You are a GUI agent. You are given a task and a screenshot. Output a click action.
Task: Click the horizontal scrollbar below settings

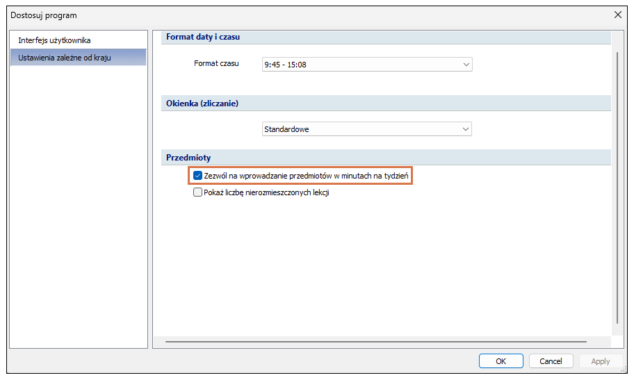coord(375,342)
